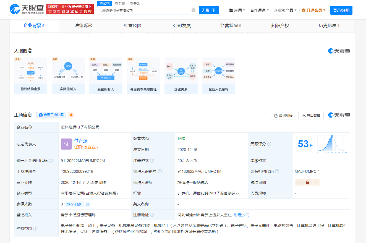Switch to the 查老板 search tab
This screenshot has width=366, height=243.
[x=120, y=3]
